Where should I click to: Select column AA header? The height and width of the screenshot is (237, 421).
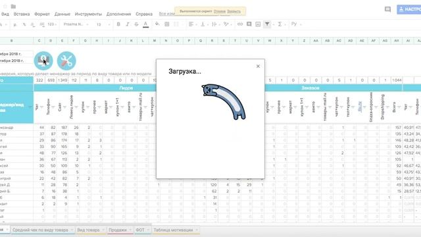point(316,41)
